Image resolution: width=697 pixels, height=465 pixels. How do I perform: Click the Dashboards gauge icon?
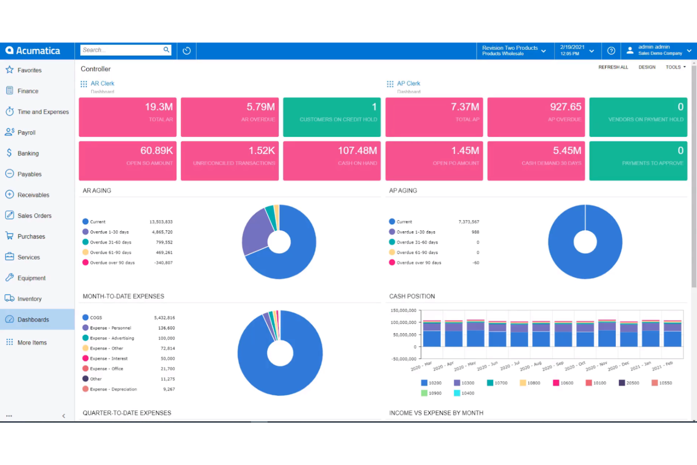tap(9, 319)
